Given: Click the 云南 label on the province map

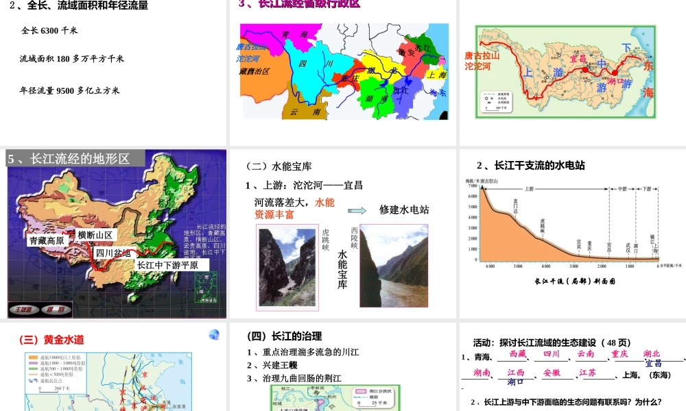Looking at the screenshot, I should (305, 112).
